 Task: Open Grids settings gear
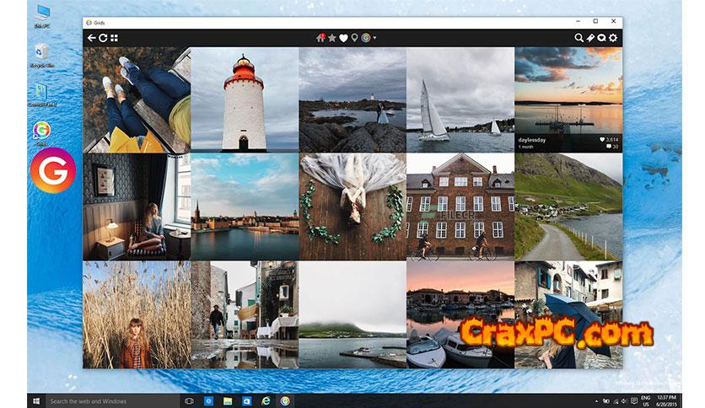click(613, 38)
